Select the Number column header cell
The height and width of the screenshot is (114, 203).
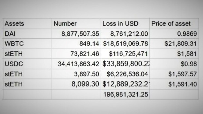[x=76, y=24]
